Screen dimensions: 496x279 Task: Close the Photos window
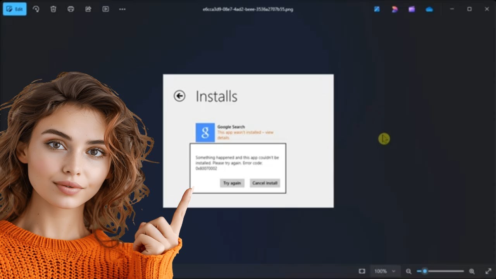[487, 9]
